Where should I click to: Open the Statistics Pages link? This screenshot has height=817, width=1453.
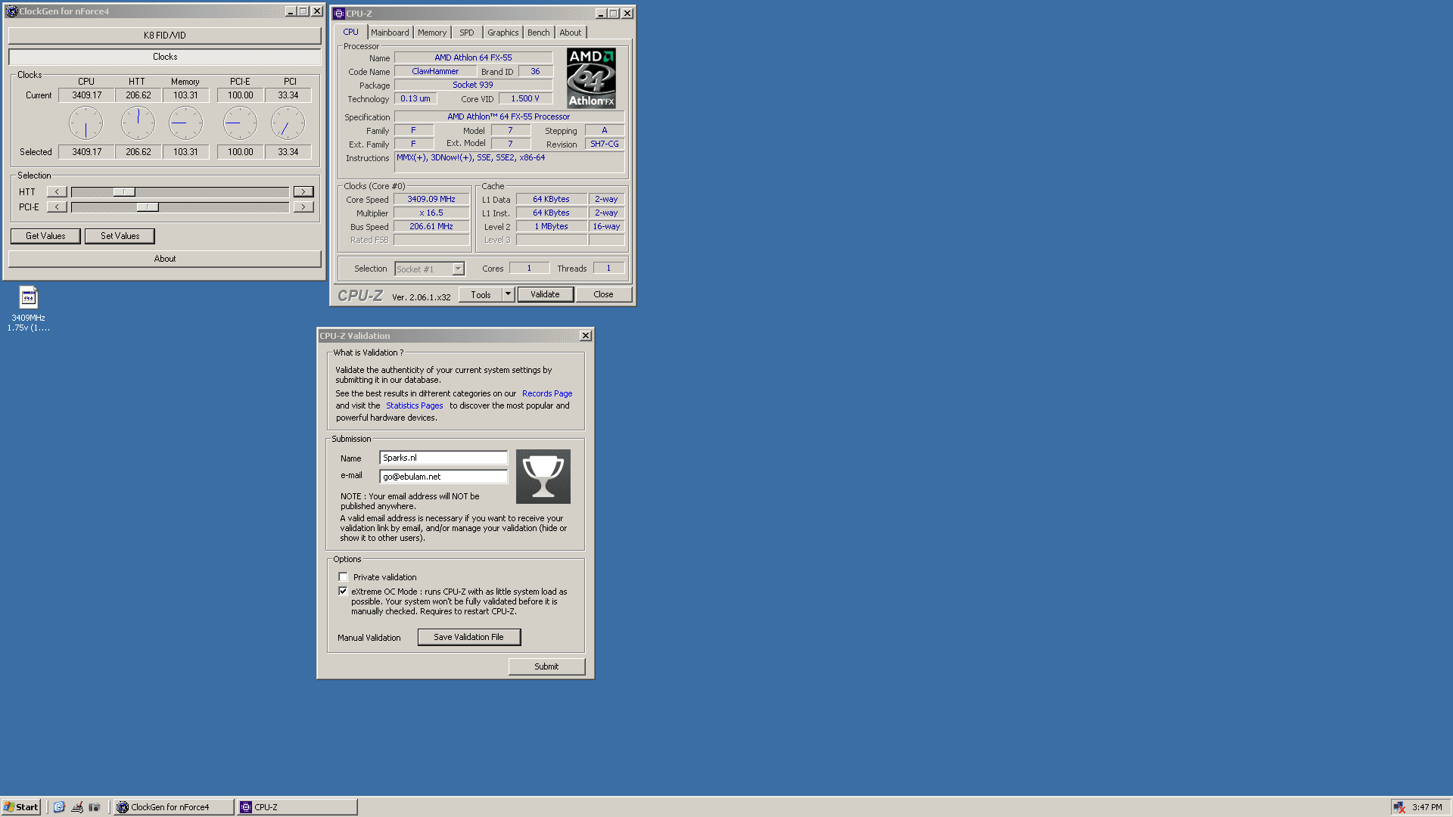pos(415,405)
